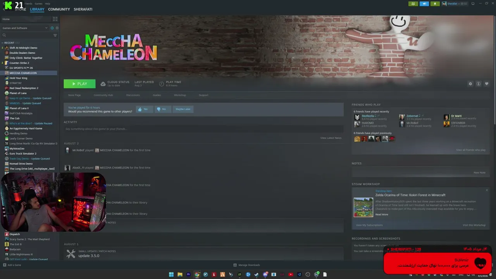The height and width of the screenshot is (279, 496).
Task: Open the Support tab
Action: (203, 95)
